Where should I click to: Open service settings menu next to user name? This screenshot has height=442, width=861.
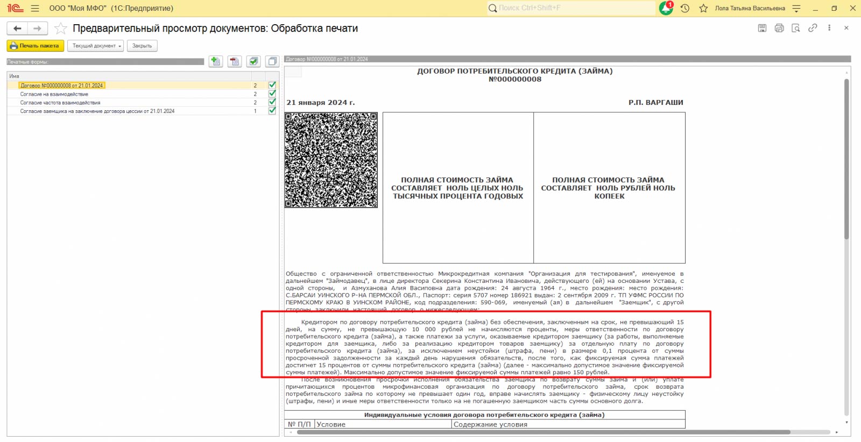click(x=796, y=9)
